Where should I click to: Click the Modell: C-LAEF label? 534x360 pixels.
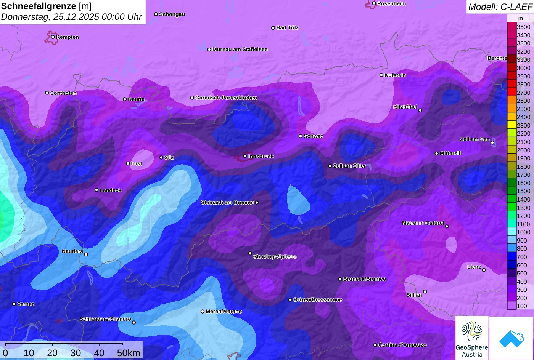[x=500, y=7]
